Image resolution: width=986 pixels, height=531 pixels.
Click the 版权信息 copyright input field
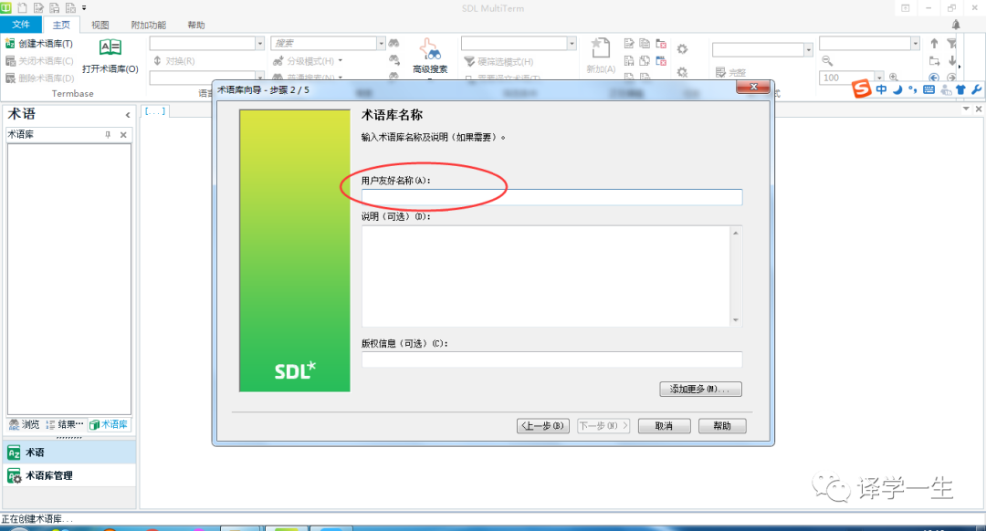pos(551,359)
